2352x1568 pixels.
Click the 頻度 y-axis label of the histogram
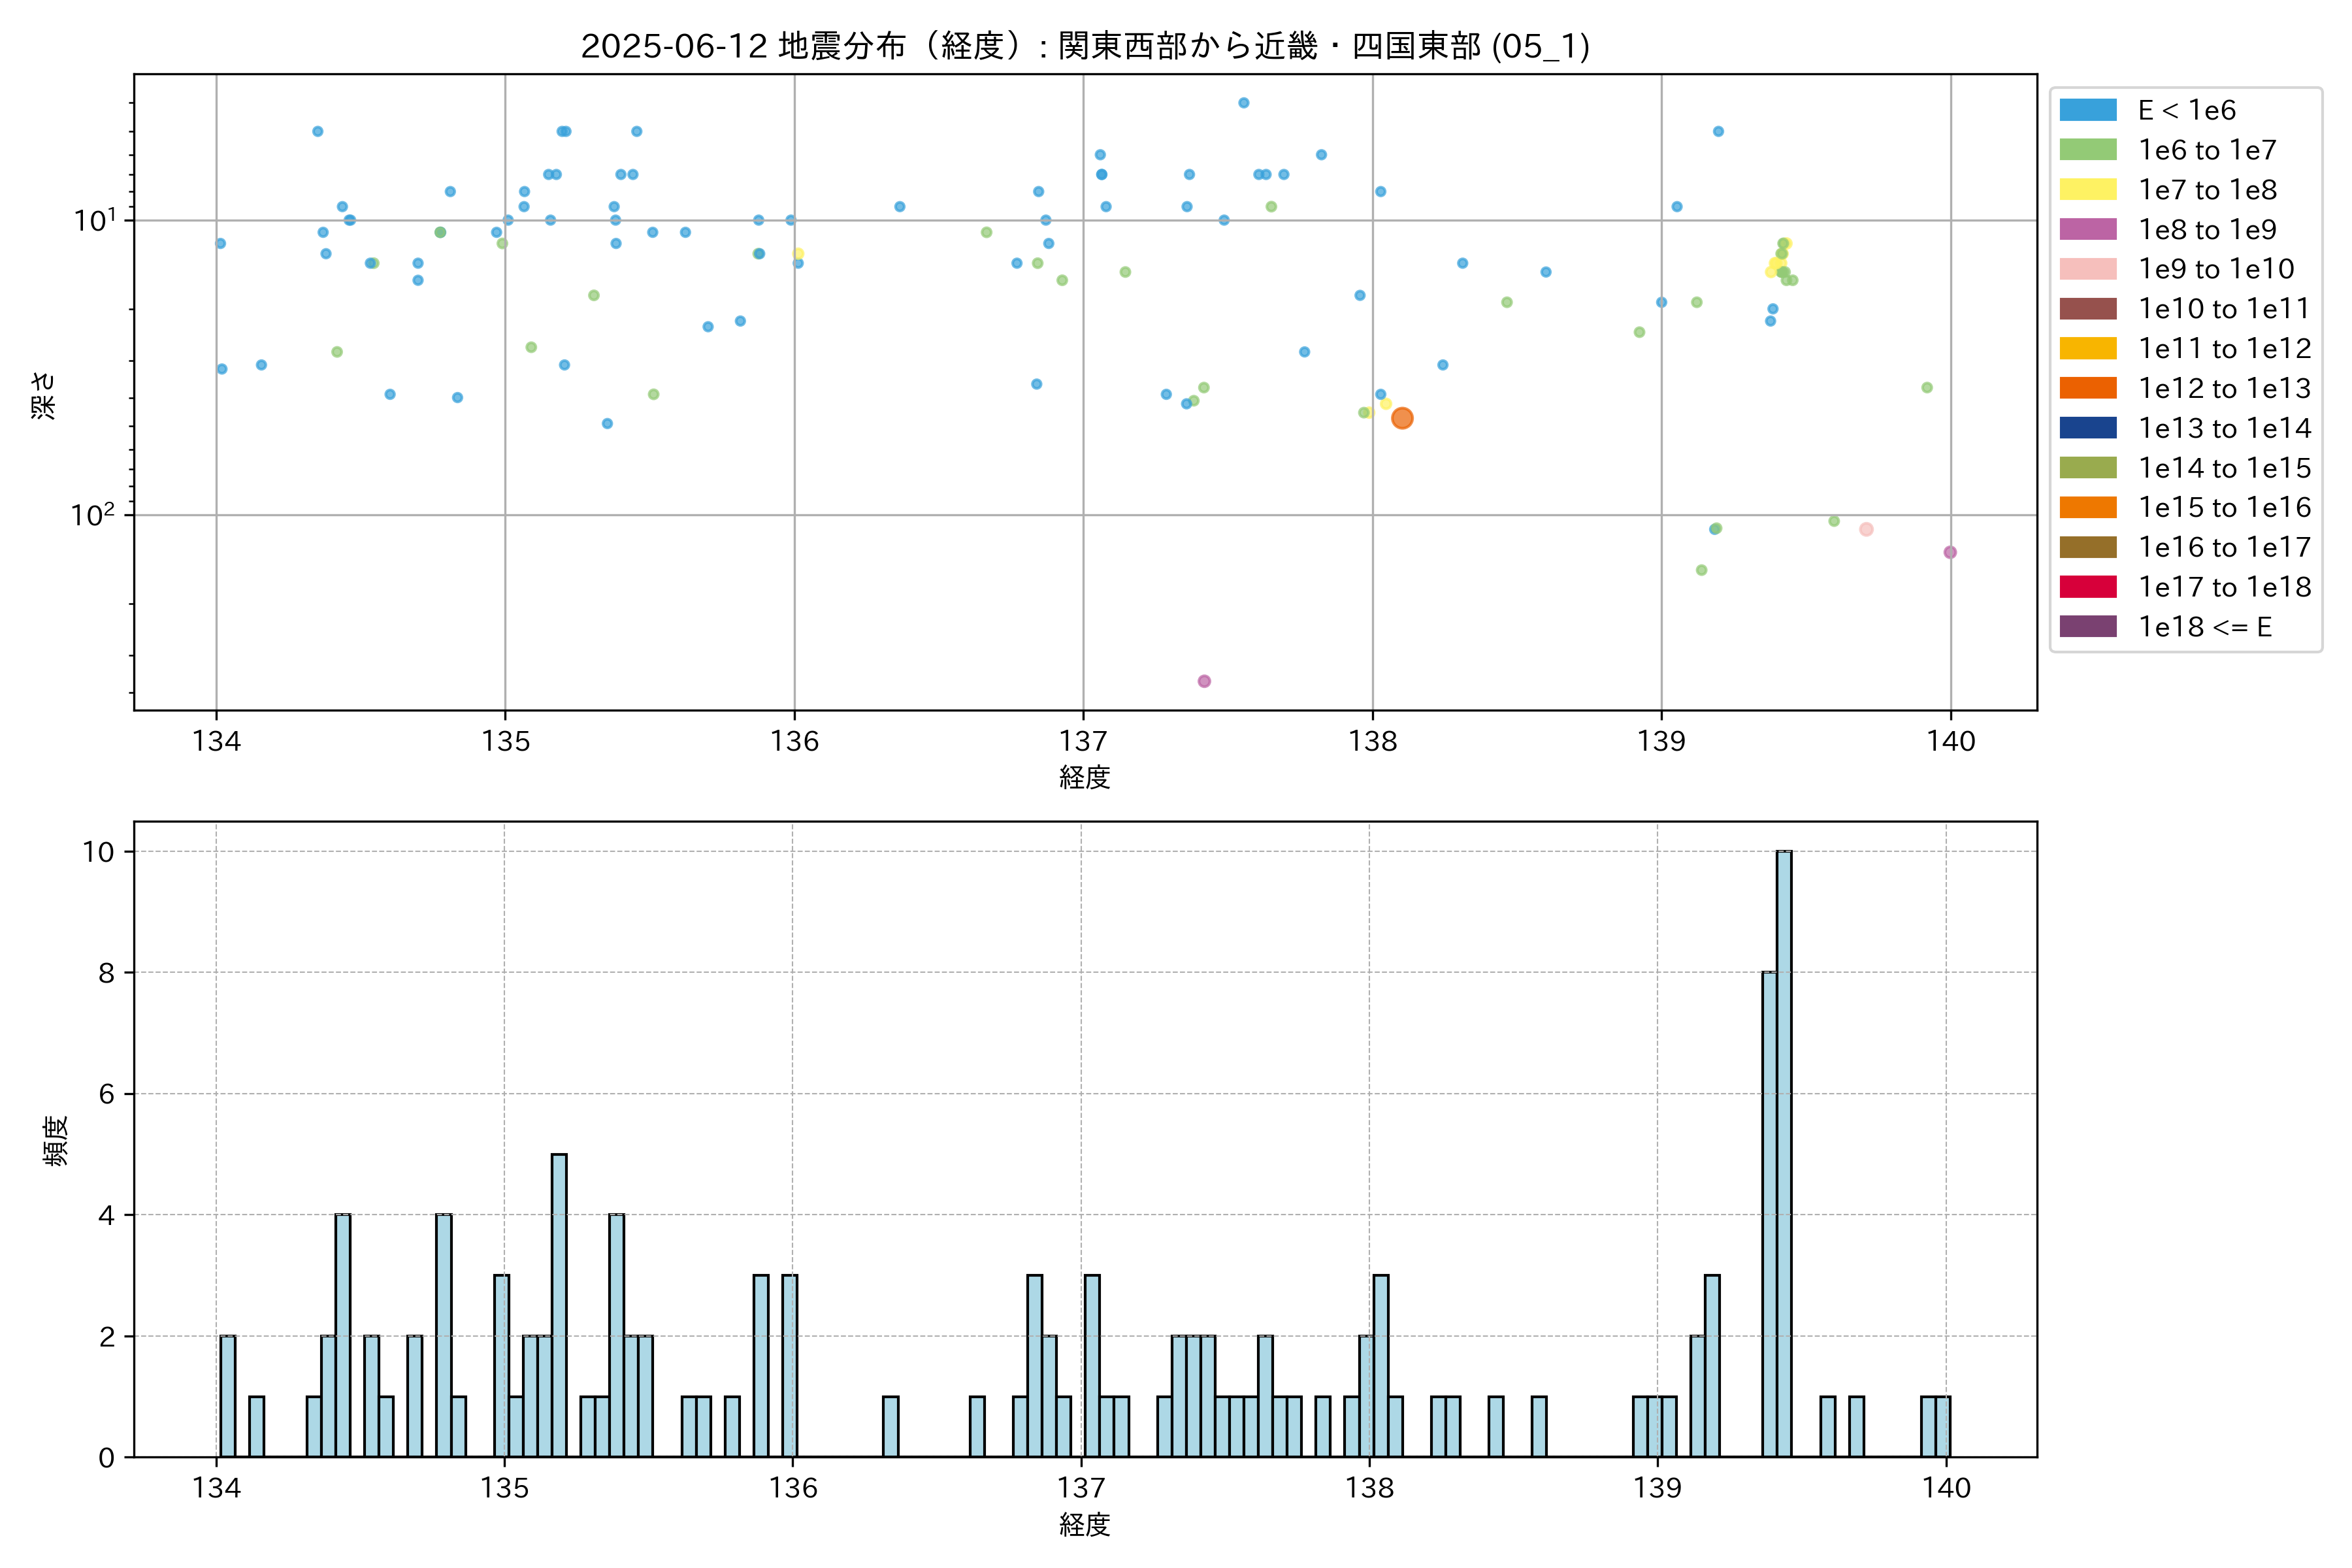[x=56, y=1140]
